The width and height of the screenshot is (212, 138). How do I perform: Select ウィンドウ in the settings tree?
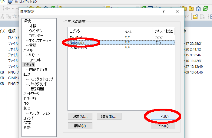(36, 31)
